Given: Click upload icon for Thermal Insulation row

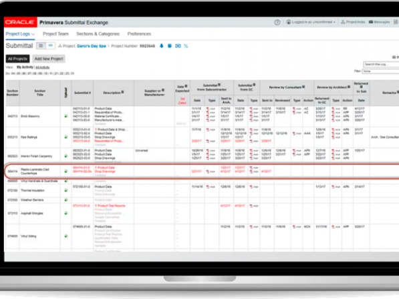Looking at the screenshot, I should pos(66,190).
